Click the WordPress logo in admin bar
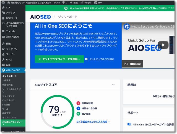Viewport: 177px width, 134px height. click(4, 2)
